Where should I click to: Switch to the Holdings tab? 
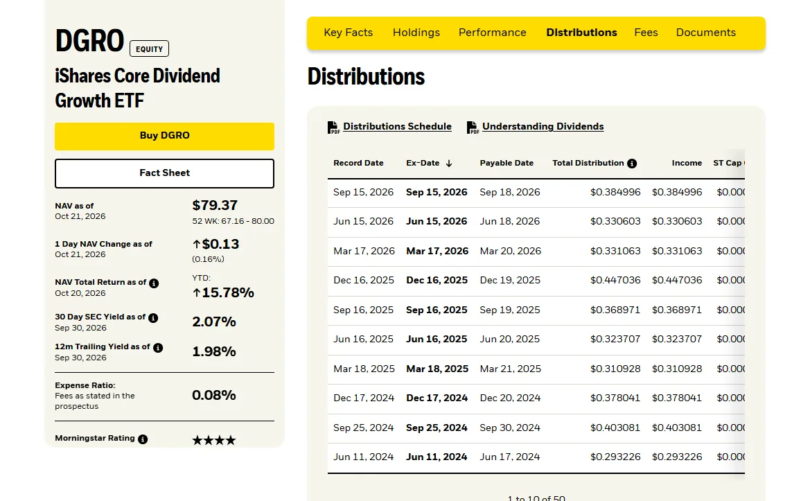416,33
